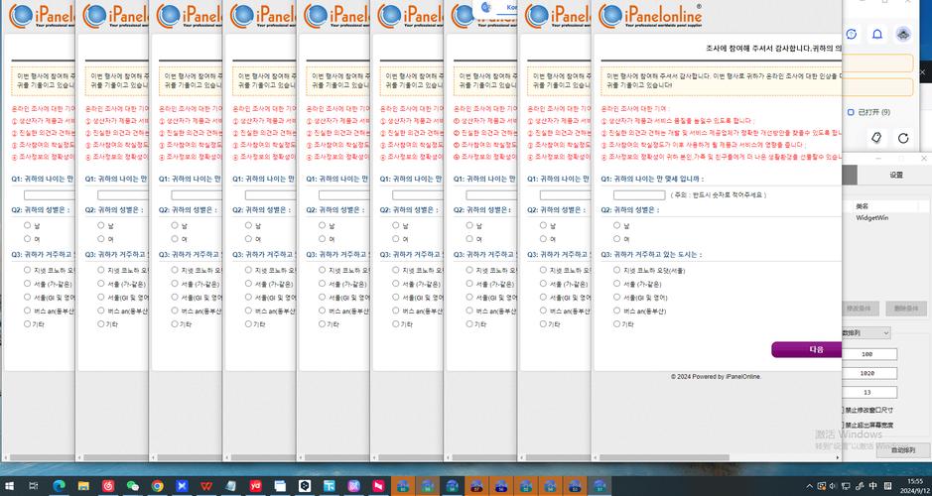Click the field containing 1020
Viewport: 932px width, 496px height.
click(869, 373)
